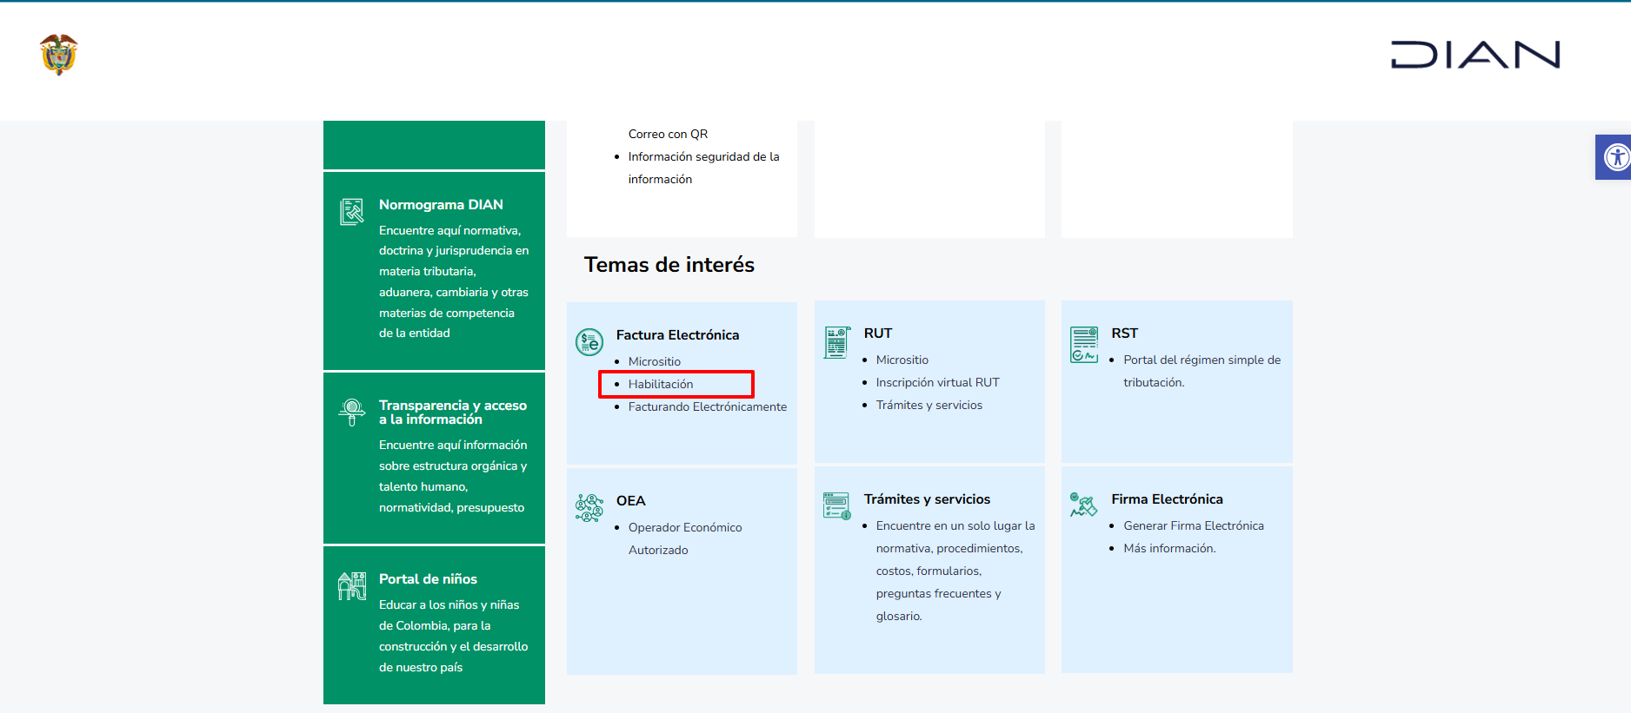The width and height of the screenshot is (1631, 713).
Task: Open the Generar Firma Electrónica link
Action: coord(1194,526)
